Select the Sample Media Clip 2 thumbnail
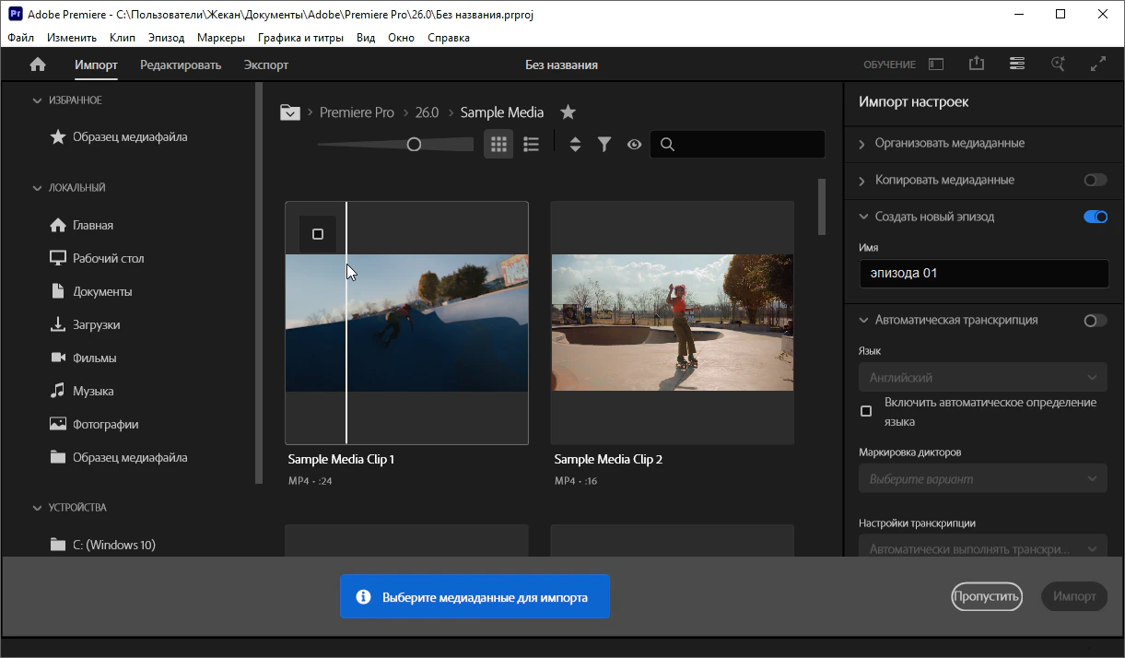The width and height of the screenshot is (1125, 658). coord(672,323)
